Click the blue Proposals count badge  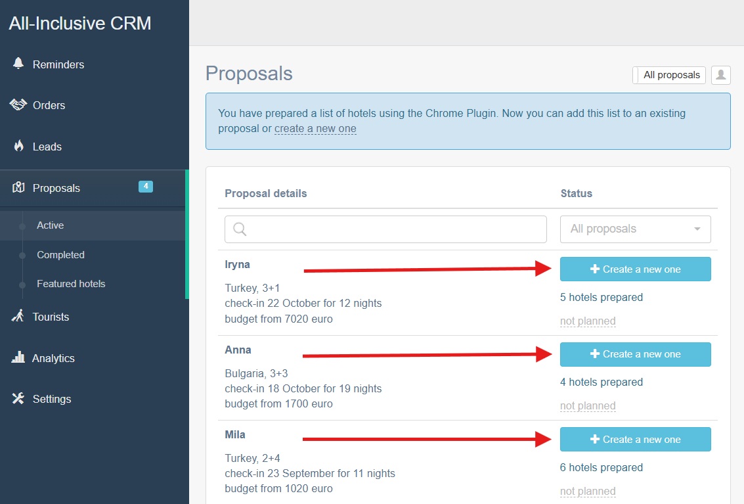click(x=146, y=187)
